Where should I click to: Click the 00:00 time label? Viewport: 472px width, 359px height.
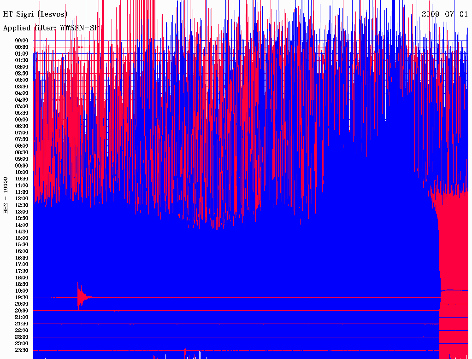pos(22,41)
